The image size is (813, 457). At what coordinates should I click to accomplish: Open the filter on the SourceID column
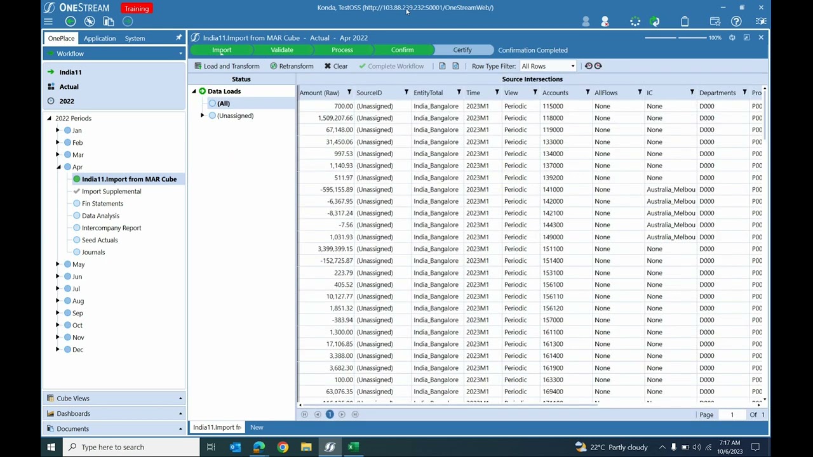[x=406, y=93]
